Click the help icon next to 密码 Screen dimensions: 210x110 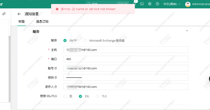[56, 77]
